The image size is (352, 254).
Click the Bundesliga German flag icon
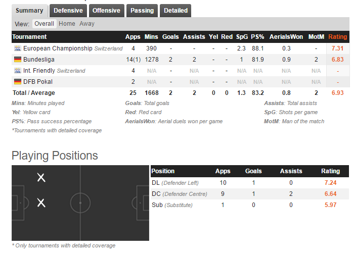tap(18, 60)
